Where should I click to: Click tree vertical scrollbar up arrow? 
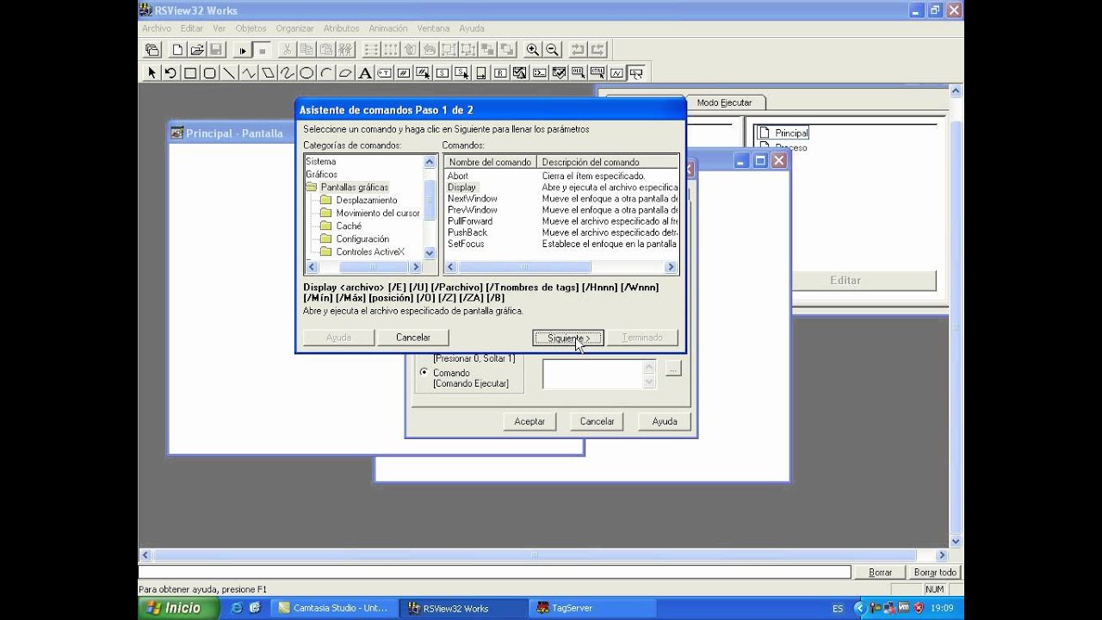pos(430,161)
